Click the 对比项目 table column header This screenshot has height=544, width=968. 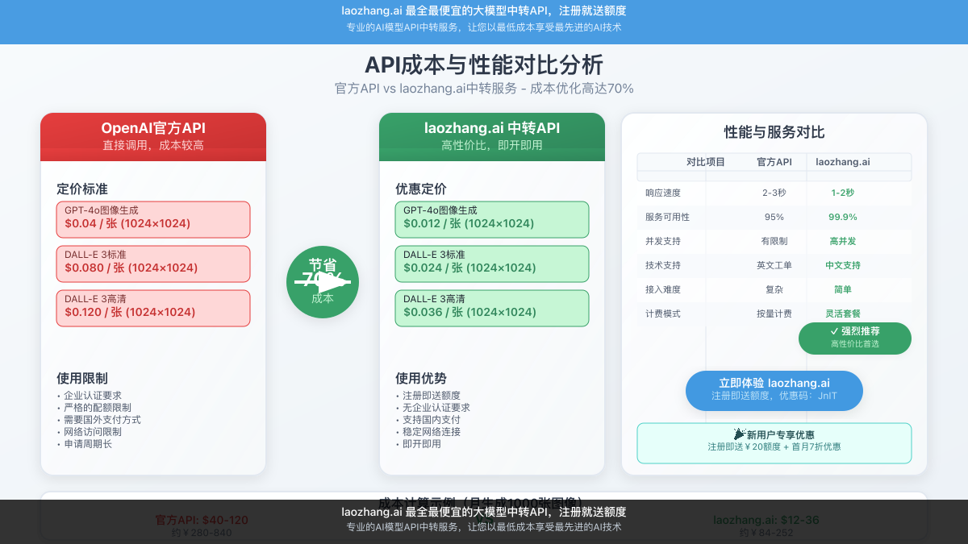(706, 162)
